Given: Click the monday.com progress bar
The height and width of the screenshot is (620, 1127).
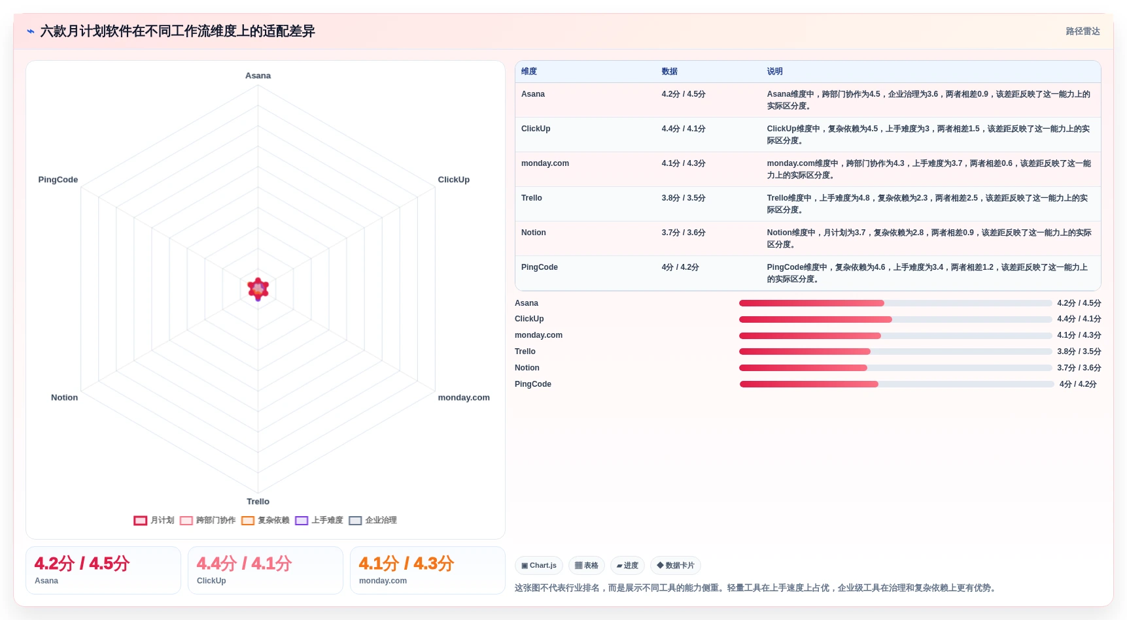Looking at the screenshot, I should [895, 336].
